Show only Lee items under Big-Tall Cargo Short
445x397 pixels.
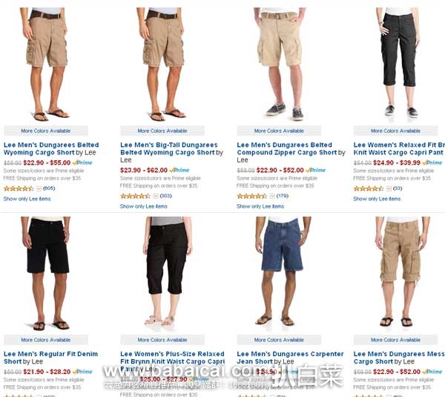(x=144, y=206)
